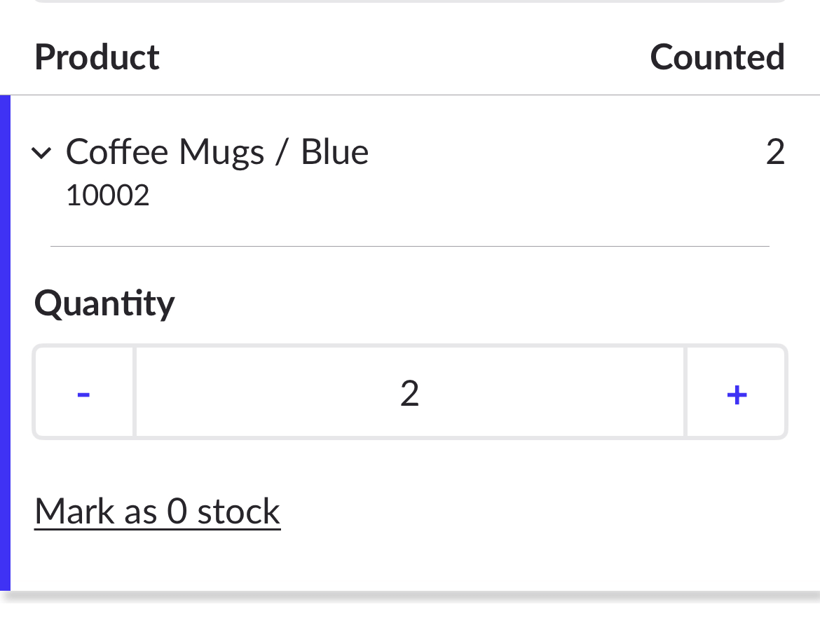Click the counted value 2 for Coffee Mugs
The image size is (820, 623).
click(x=775, y=151)
